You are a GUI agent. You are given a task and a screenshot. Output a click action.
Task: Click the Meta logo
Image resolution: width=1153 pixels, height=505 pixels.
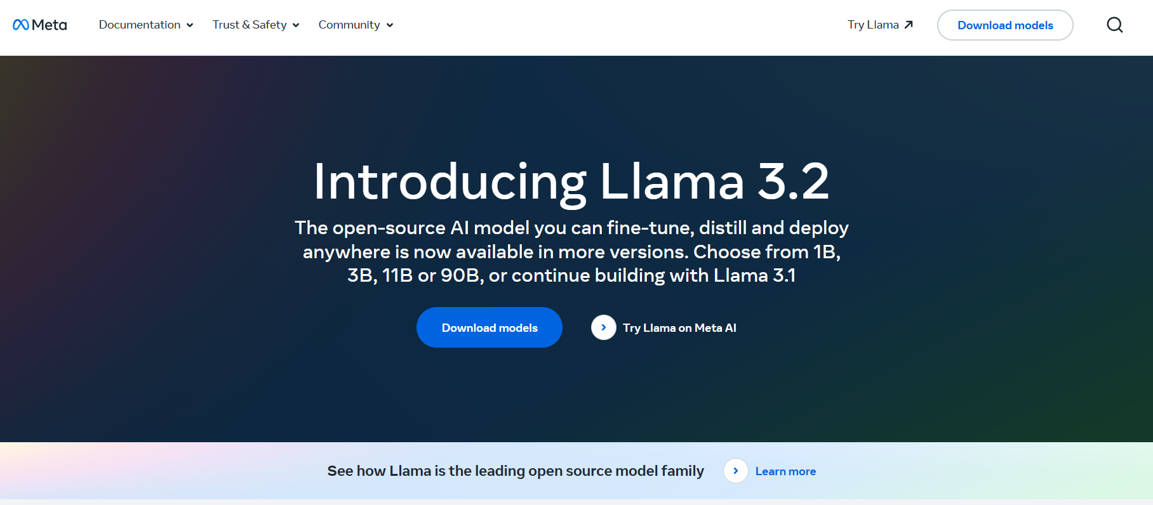(x=39, y=25)
